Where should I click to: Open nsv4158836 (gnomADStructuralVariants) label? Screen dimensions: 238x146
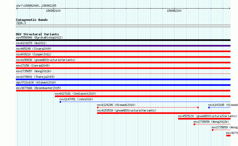coord(46,60)
